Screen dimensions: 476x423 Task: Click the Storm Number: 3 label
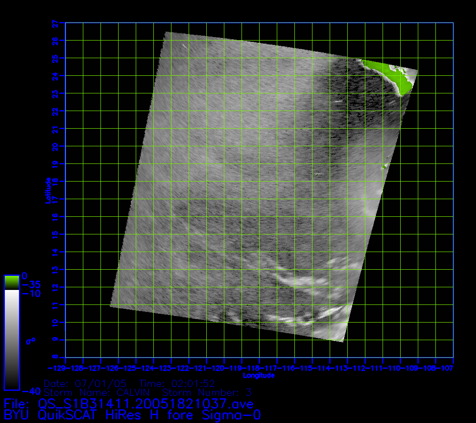point(207,392)
